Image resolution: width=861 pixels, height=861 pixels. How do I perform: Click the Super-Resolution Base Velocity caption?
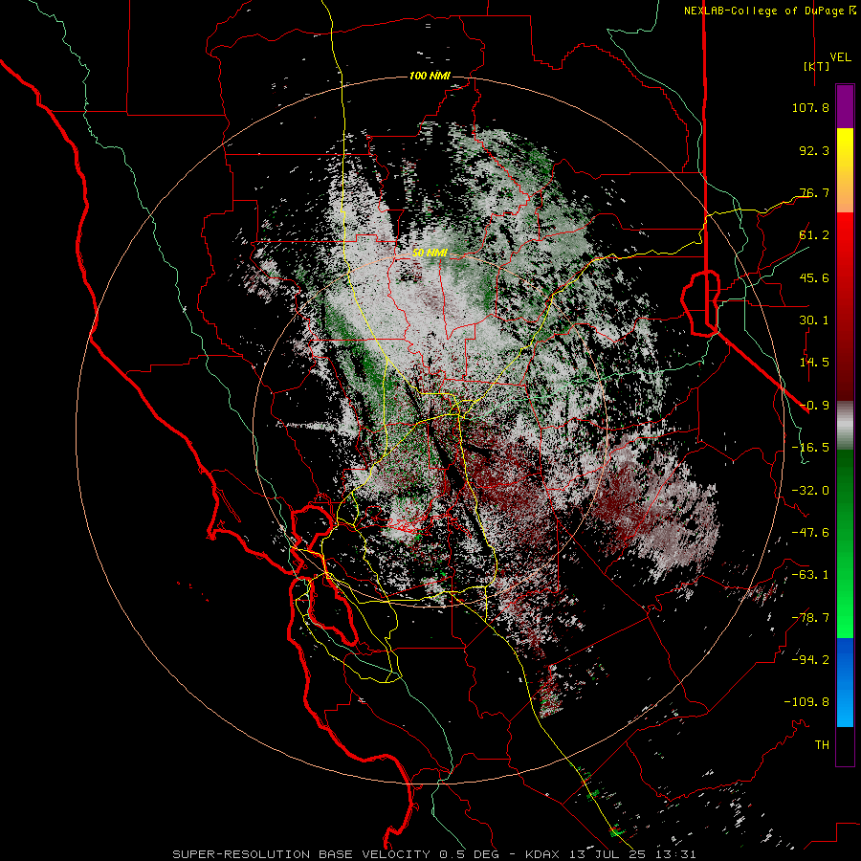coord(434,854)
